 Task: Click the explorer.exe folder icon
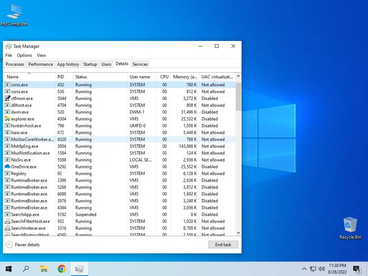pos(8,119)
